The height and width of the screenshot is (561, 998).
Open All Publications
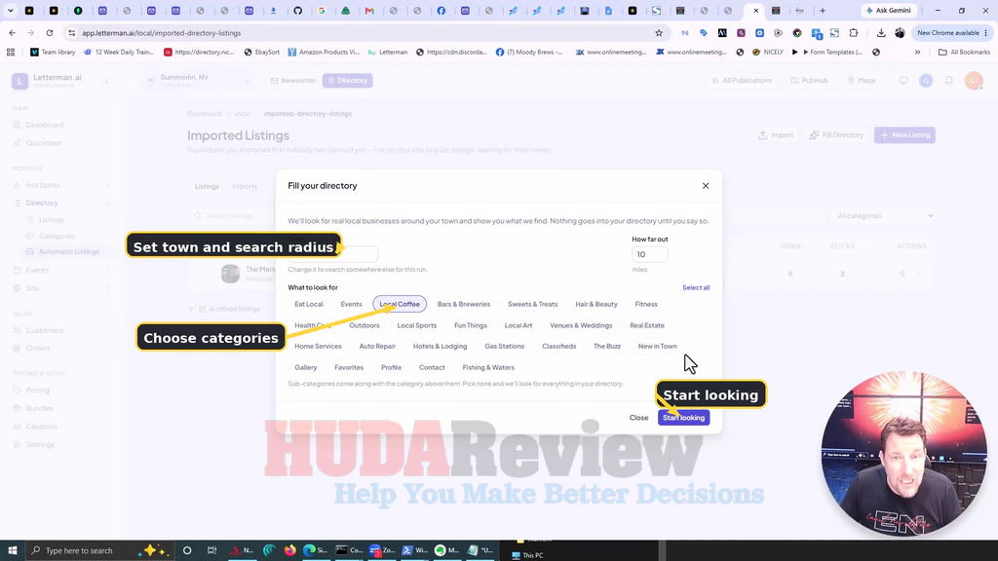[742, 81]
